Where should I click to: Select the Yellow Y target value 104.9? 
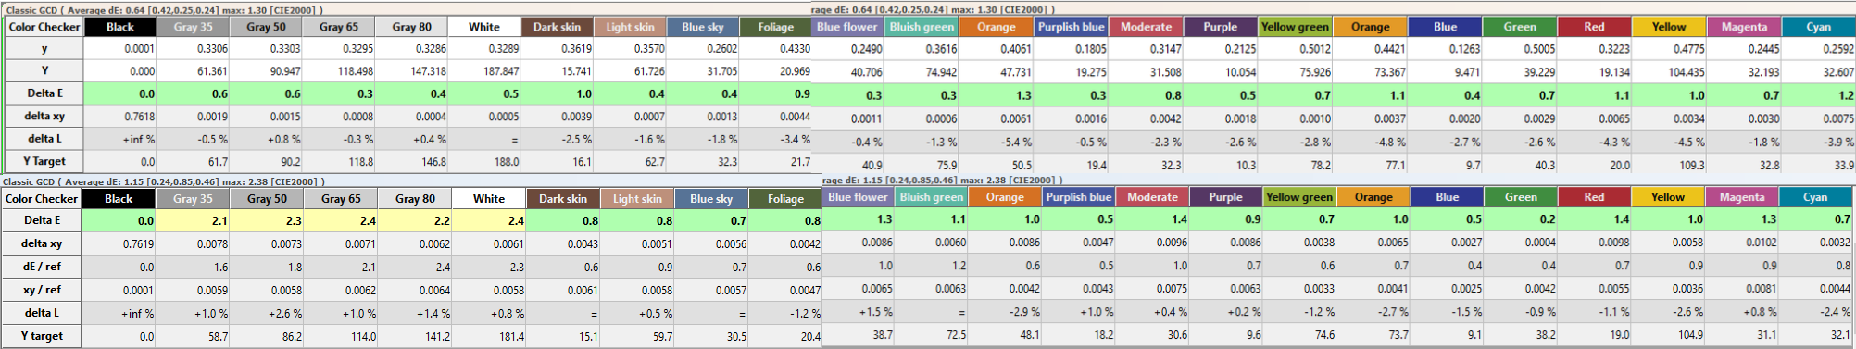1690,335
